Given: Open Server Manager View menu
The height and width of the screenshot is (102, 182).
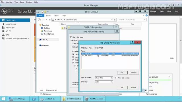Looking at the screenshot, I should [x=169, y=11].
